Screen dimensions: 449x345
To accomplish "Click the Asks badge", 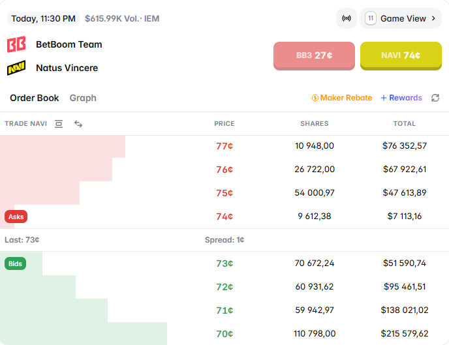I will coord(16,217).
